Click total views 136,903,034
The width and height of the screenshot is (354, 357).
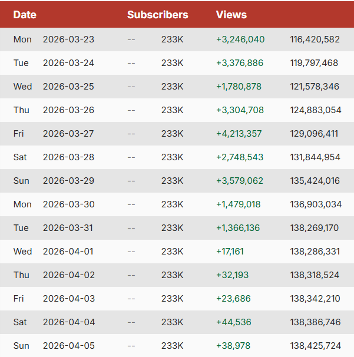(316, 204)
